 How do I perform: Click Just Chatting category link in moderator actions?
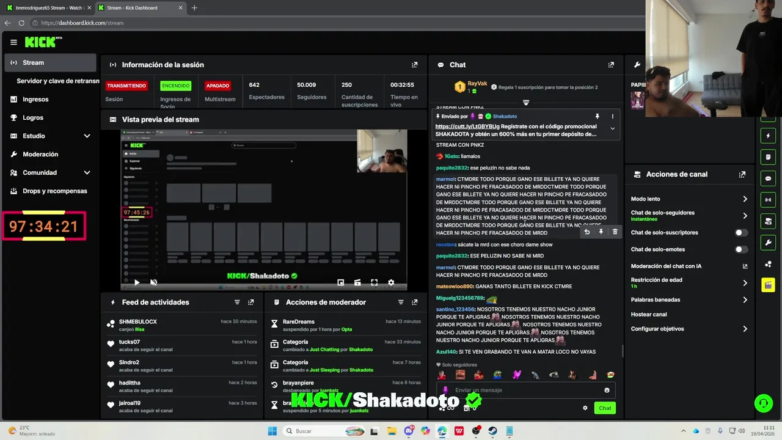pyautogui.click(x=325, y=350)
